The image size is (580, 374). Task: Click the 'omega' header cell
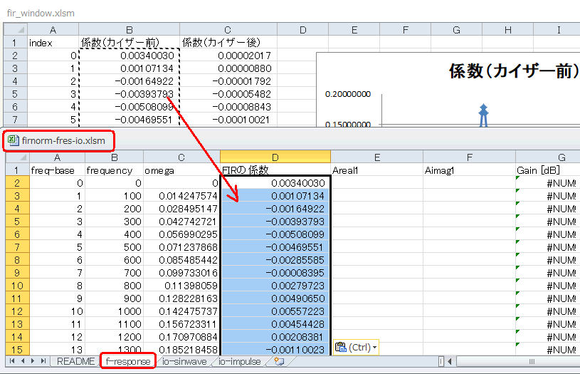(x=181, y=170)
